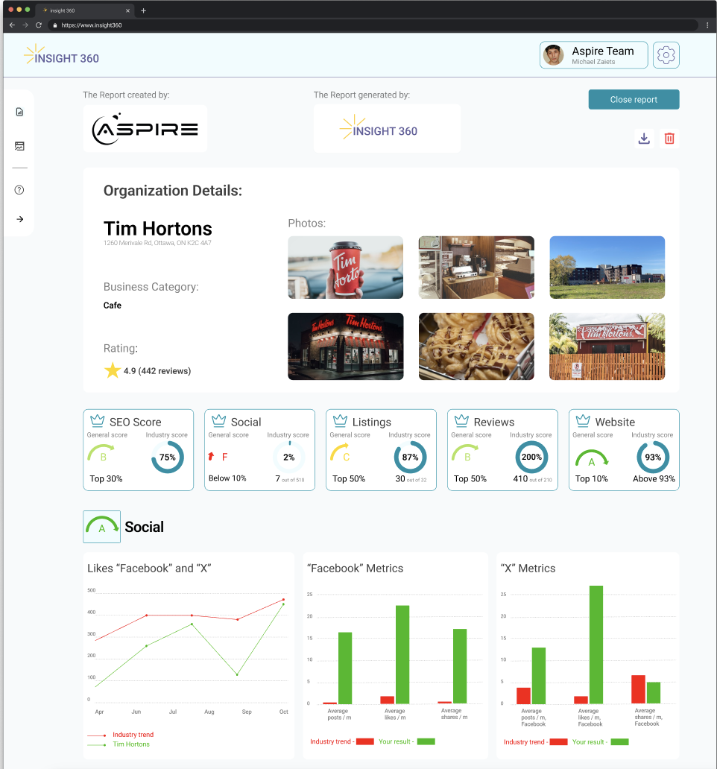Open the reports icon in left sidebar
The width and height of the screenshot is (717, 769).
point(19,112)
